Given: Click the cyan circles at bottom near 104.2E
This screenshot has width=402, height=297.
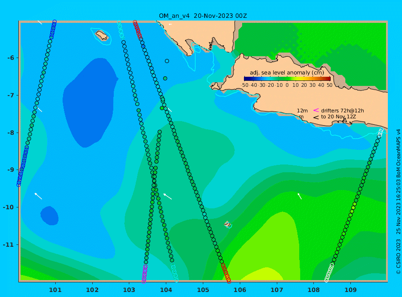Looking at the screenshot, I should 175,273.
